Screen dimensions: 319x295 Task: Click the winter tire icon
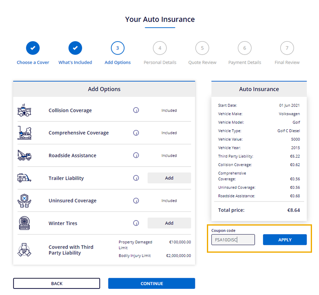tap(24, 223)
